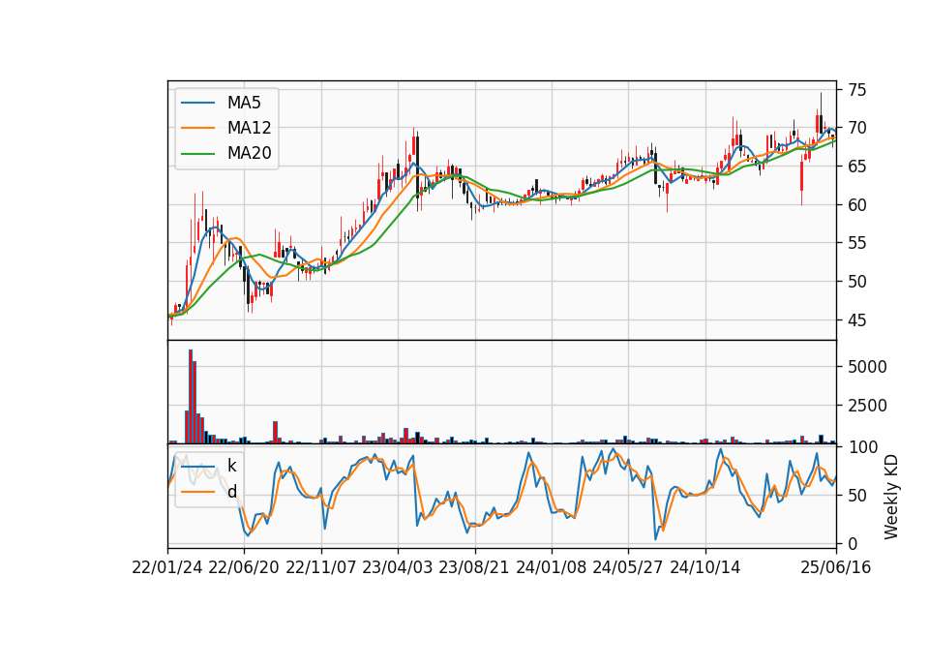Screen dimensions: 929x668
Task: Click the Weekly KD axis label
Action: pyautogui.click(x=890, y=497)
